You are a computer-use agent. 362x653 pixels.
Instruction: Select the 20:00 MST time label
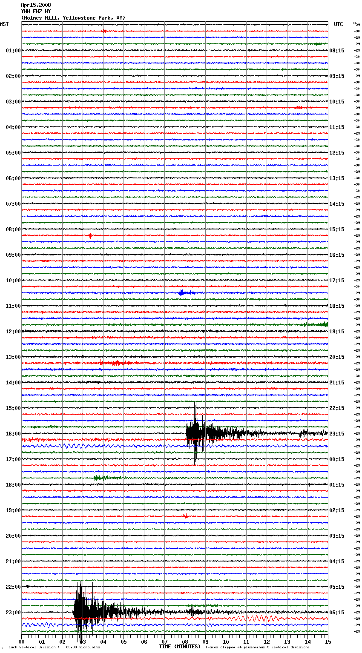pos(13,536)
